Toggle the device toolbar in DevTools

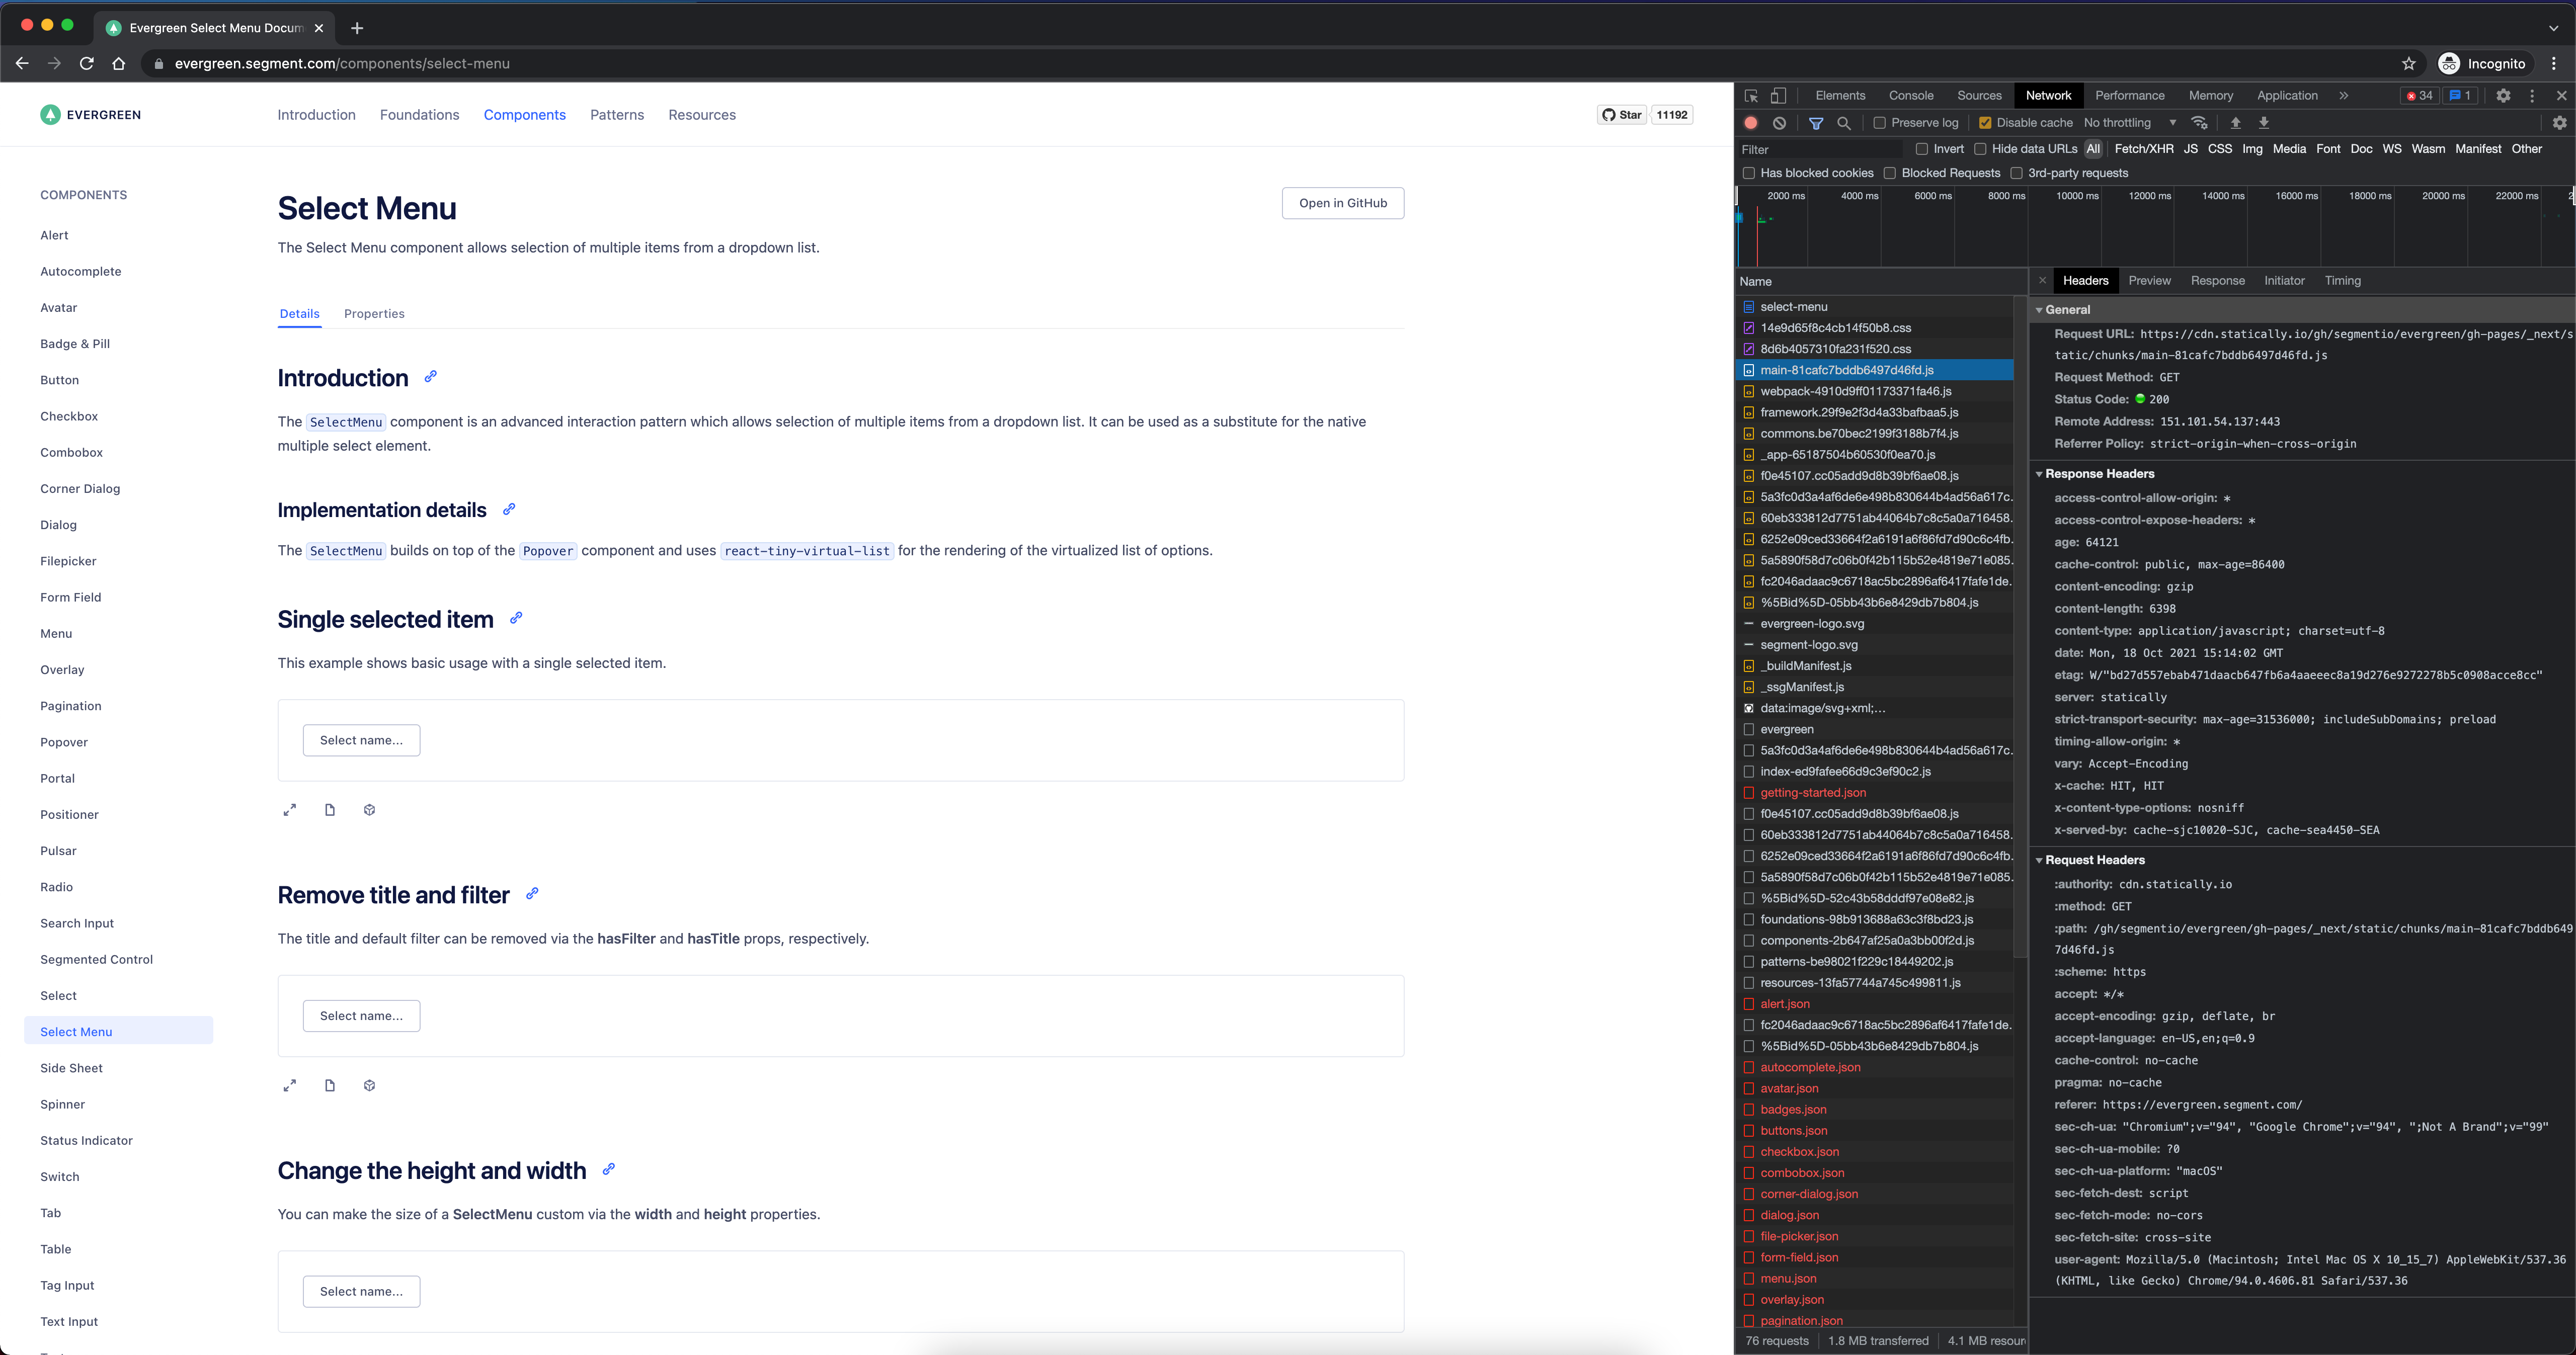pos(1779,95)
